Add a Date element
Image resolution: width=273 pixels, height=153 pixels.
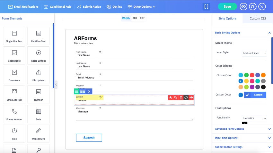click(39, 114)
